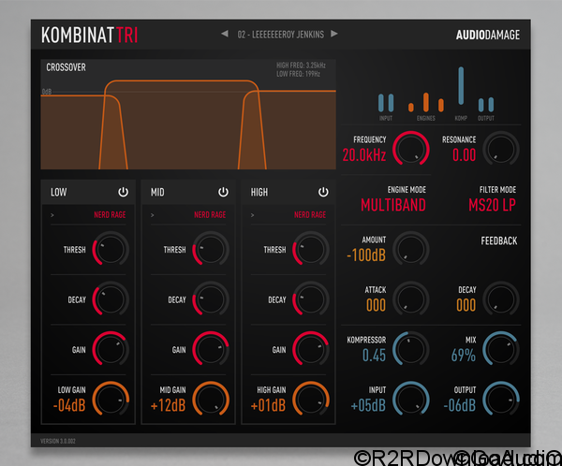562x466 pixels.
Task: Click the HIGH band engine arrow chevron
Action: click(x=252, y=215)
